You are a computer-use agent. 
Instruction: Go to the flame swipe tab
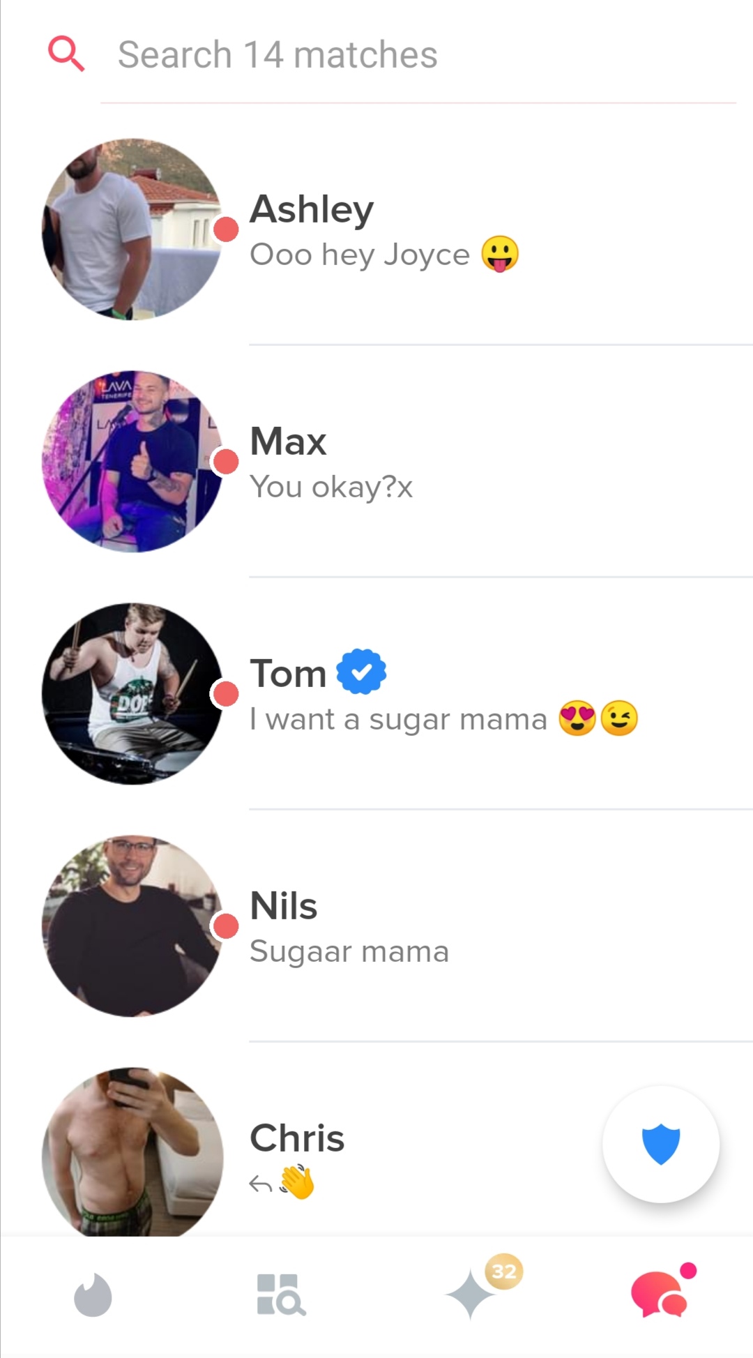[x=93, y=1295]
